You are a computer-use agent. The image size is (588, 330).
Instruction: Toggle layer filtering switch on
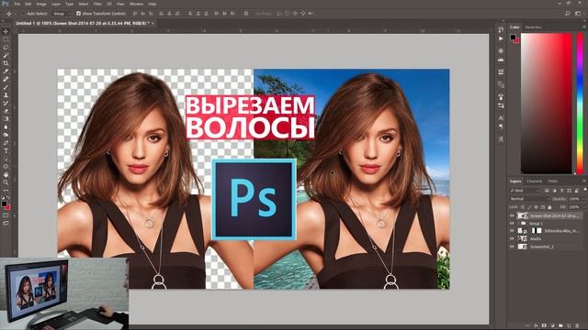click(584, 191)
